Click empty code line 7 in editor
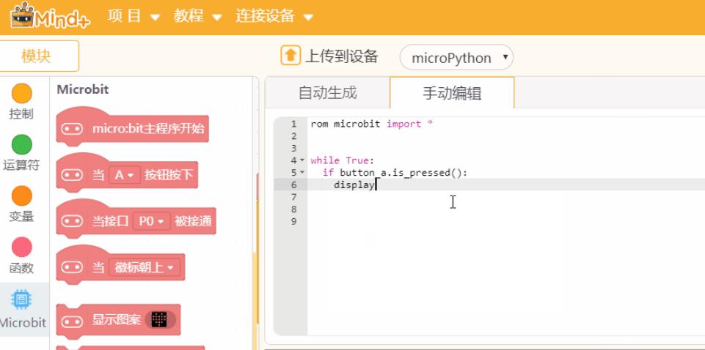This screenshot has height=350, width=705. tap(506, 196)
